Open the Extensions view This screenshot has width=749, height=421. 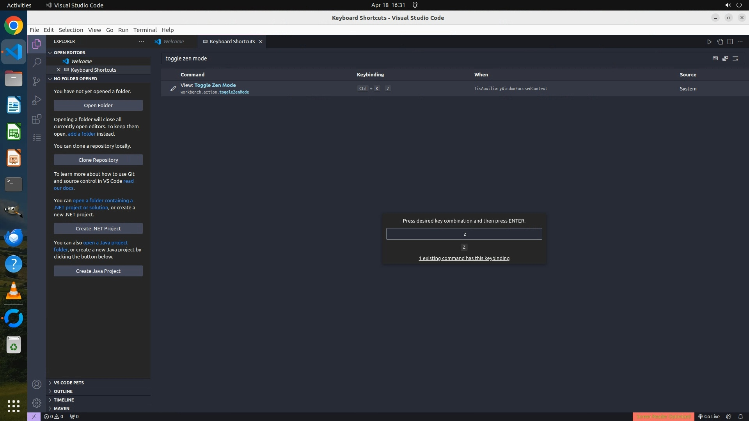37,119
